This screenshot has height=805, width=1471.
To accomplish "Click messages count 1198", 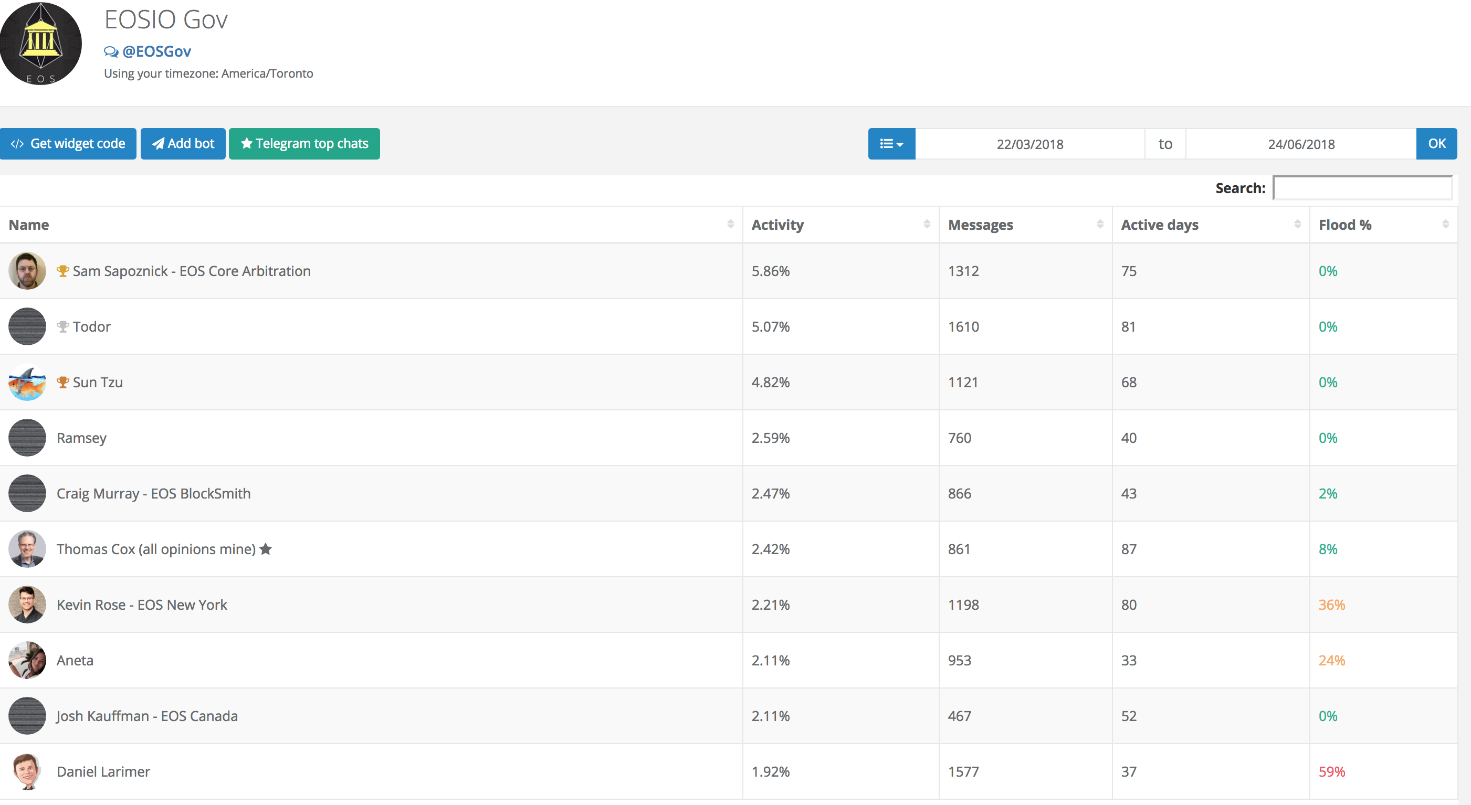I will pyautogui.click(x=963, y=605).
